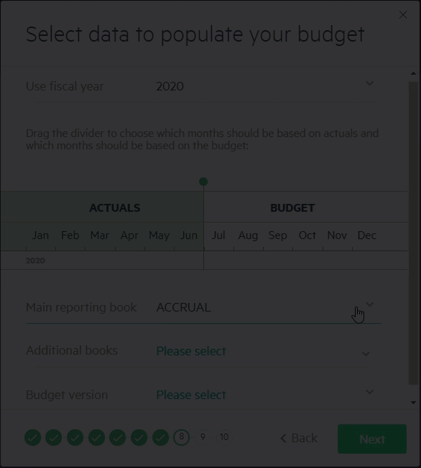Expand the Main reporting book dropdown
Screen dimensions: 421x468
(x=204, y=307)
